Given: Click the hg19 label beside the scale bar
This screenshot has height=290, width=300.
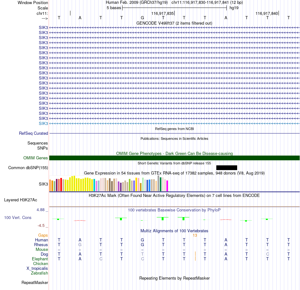Looking at the screenshot, I should pos(234,8).
